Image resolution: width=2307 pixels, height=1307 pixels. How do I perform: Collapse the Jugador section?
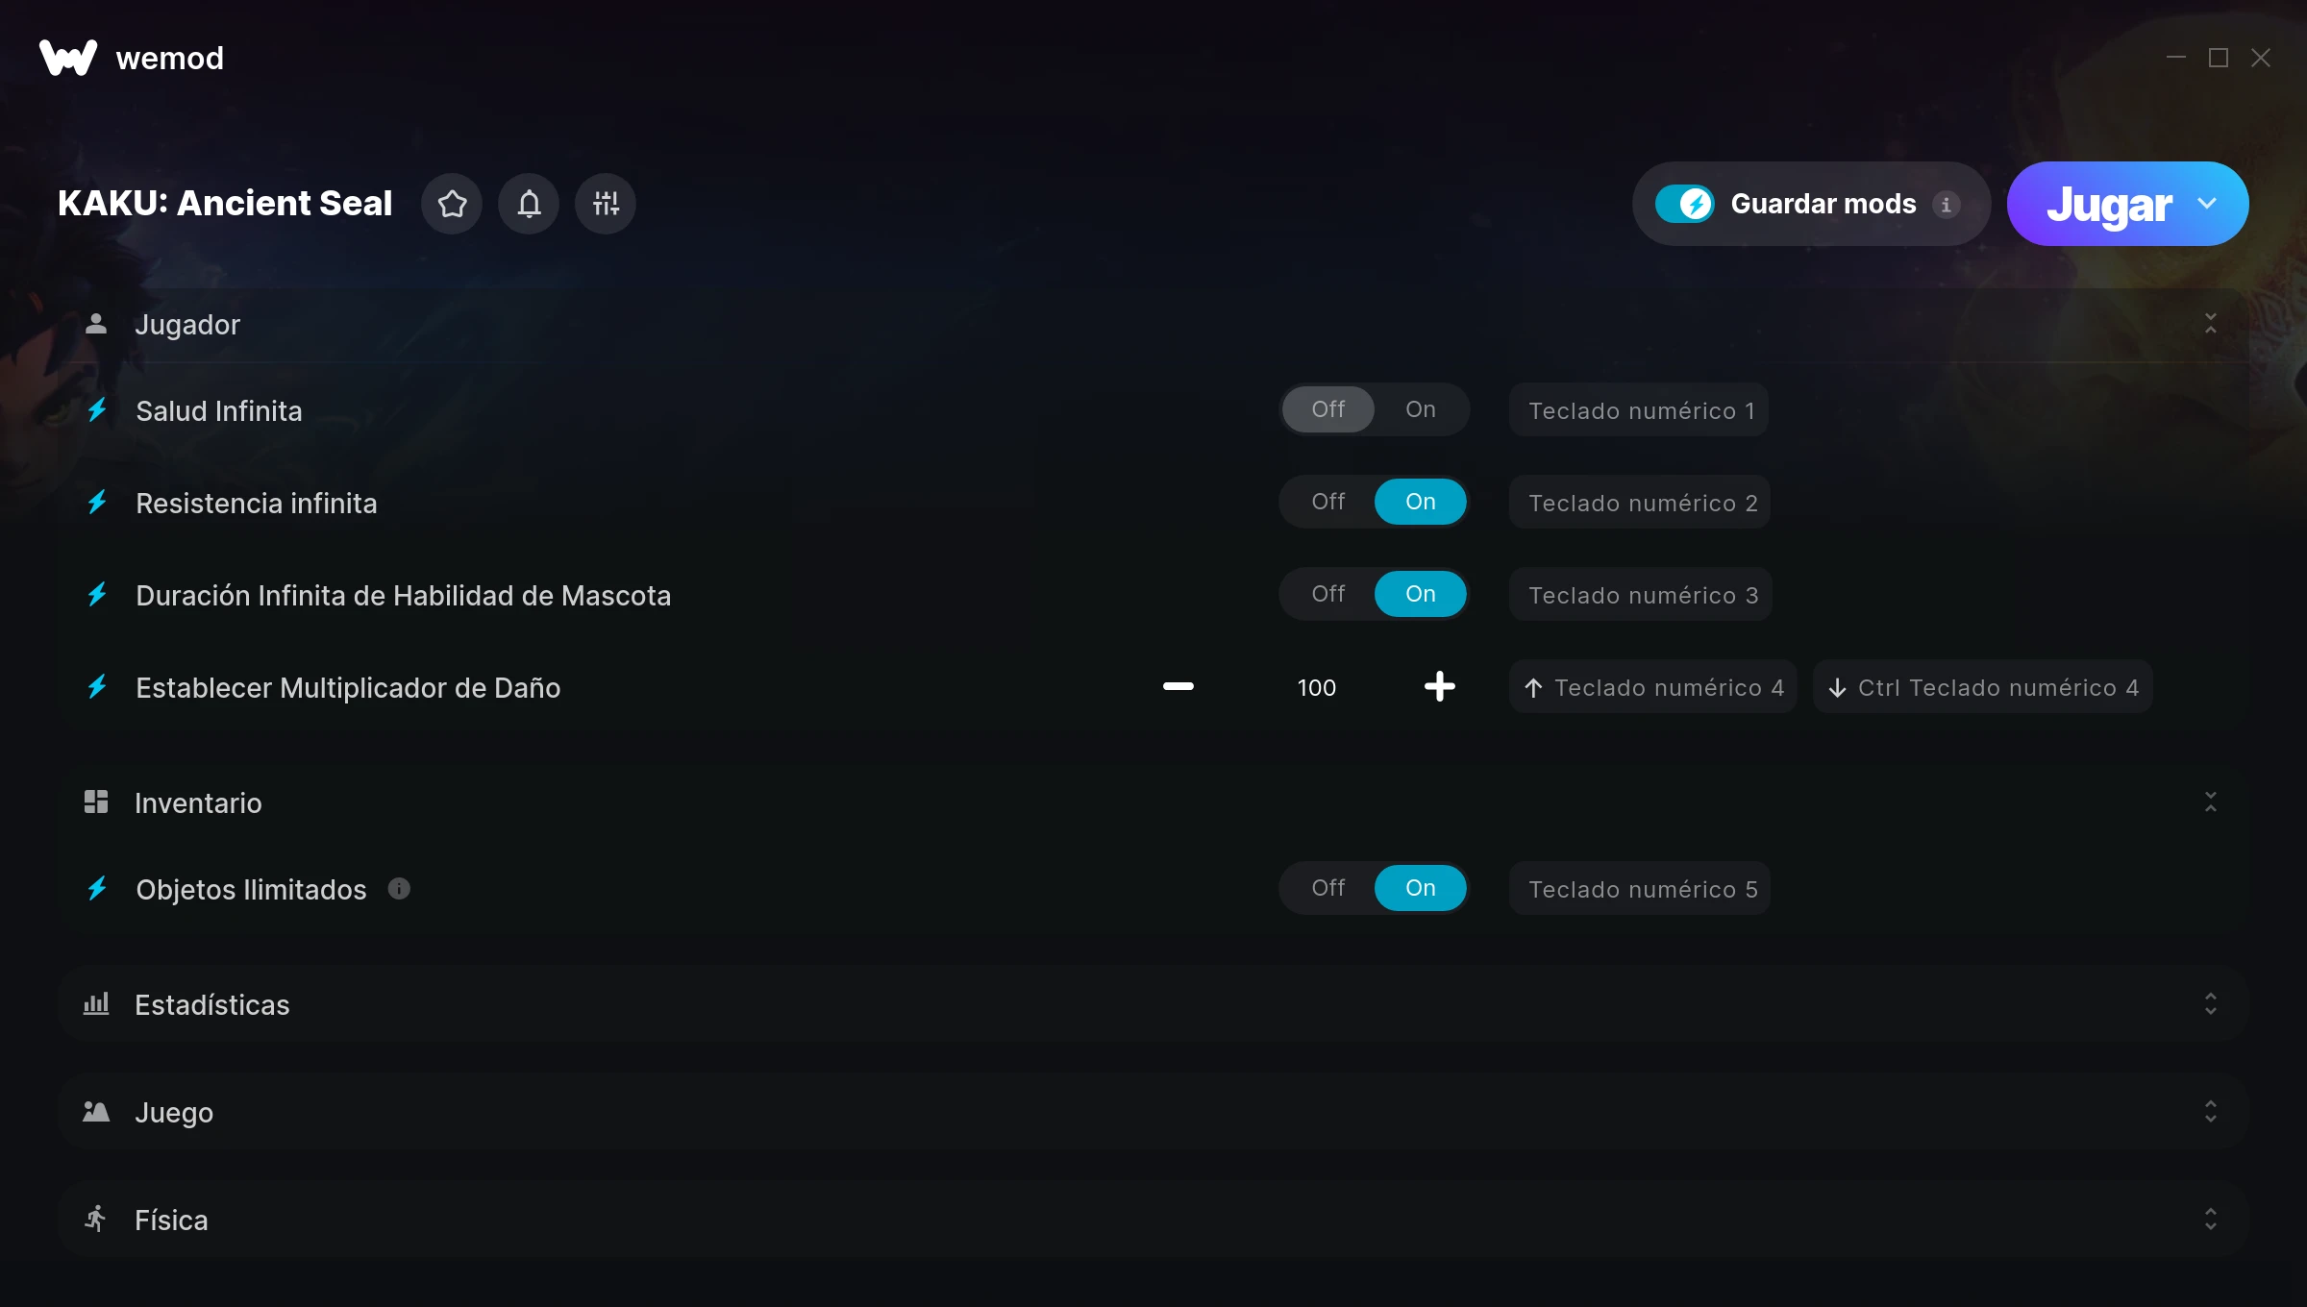(2210, 324)
